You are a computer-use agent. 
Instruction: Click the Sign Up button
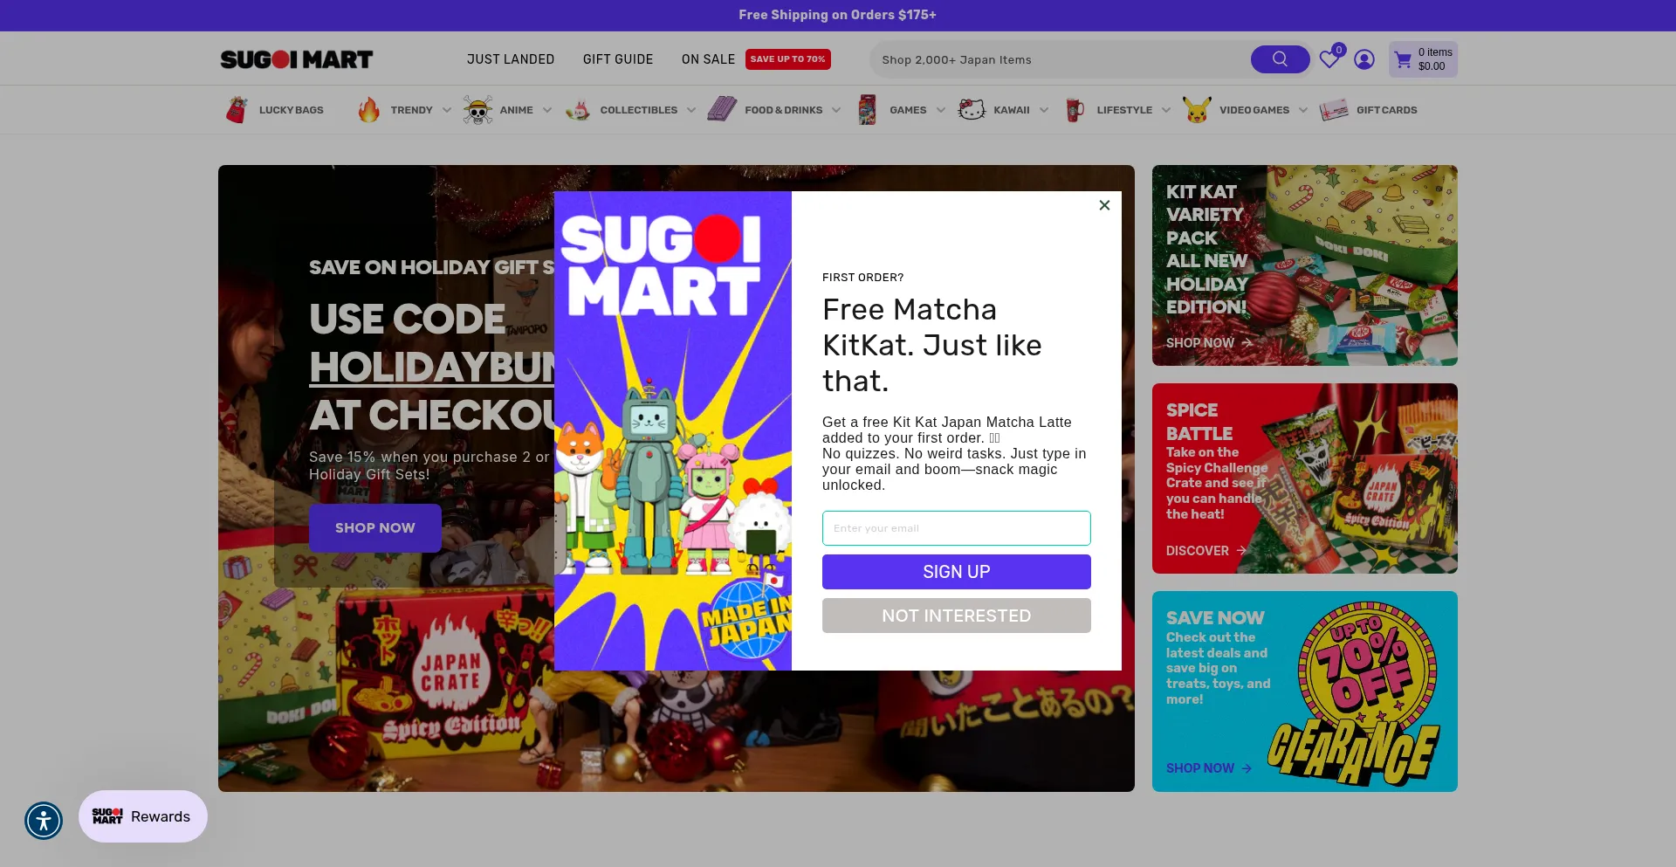coord(957,572)
